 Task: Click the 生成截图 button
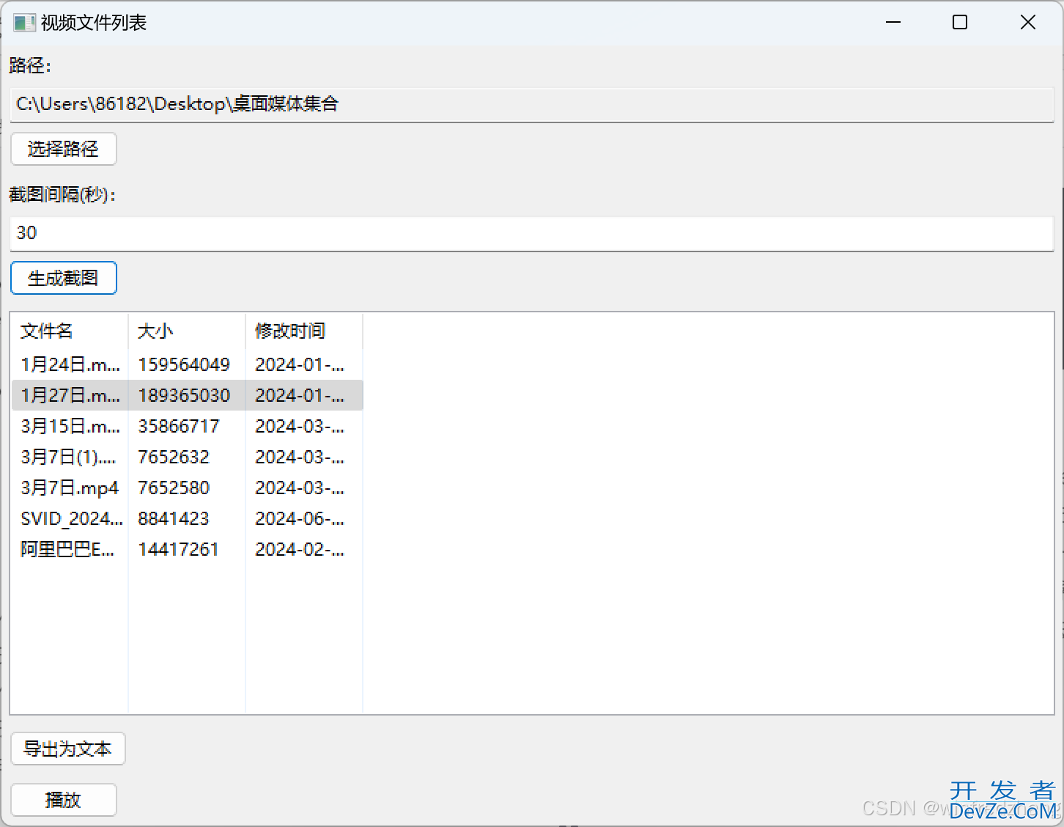coord(63,278)
